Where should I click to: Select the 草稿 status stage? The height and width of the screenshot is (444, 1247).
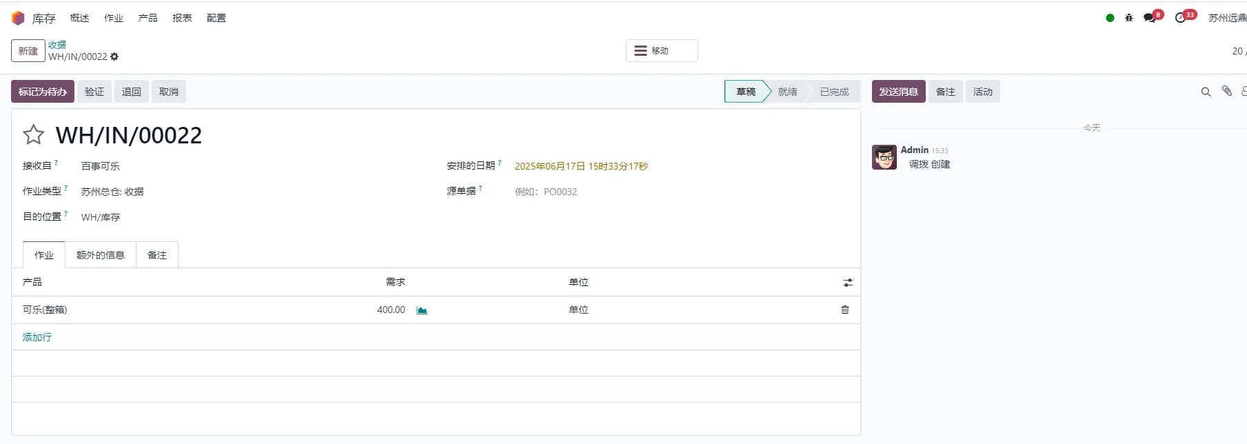(746, 92)
